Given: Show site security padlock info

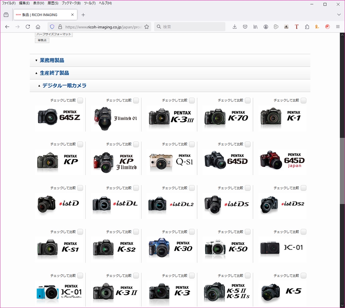Looking at the screenshot, I should pyautogui.click(x=60, y=27).
